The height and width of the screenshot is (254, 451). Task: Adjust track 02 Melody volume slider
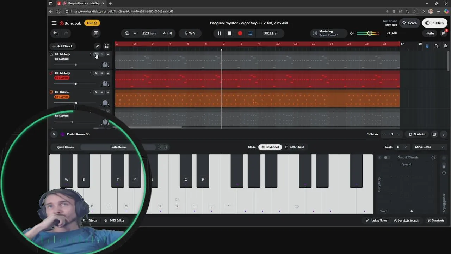(75, 84)
